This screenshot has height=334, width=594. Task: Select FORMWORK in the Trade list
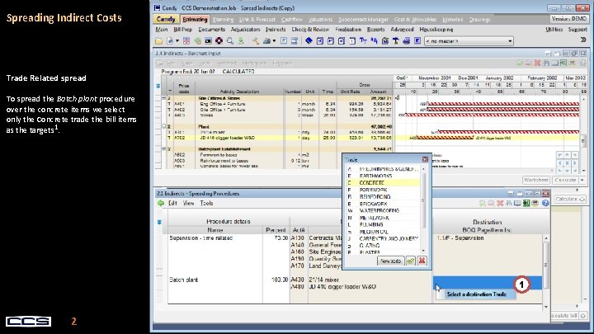[x=384, y=190]
